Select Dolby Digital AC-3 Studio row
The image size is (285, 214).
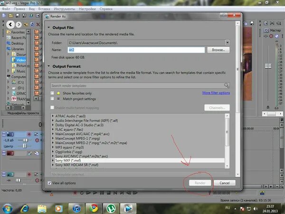tap(79, 125)
